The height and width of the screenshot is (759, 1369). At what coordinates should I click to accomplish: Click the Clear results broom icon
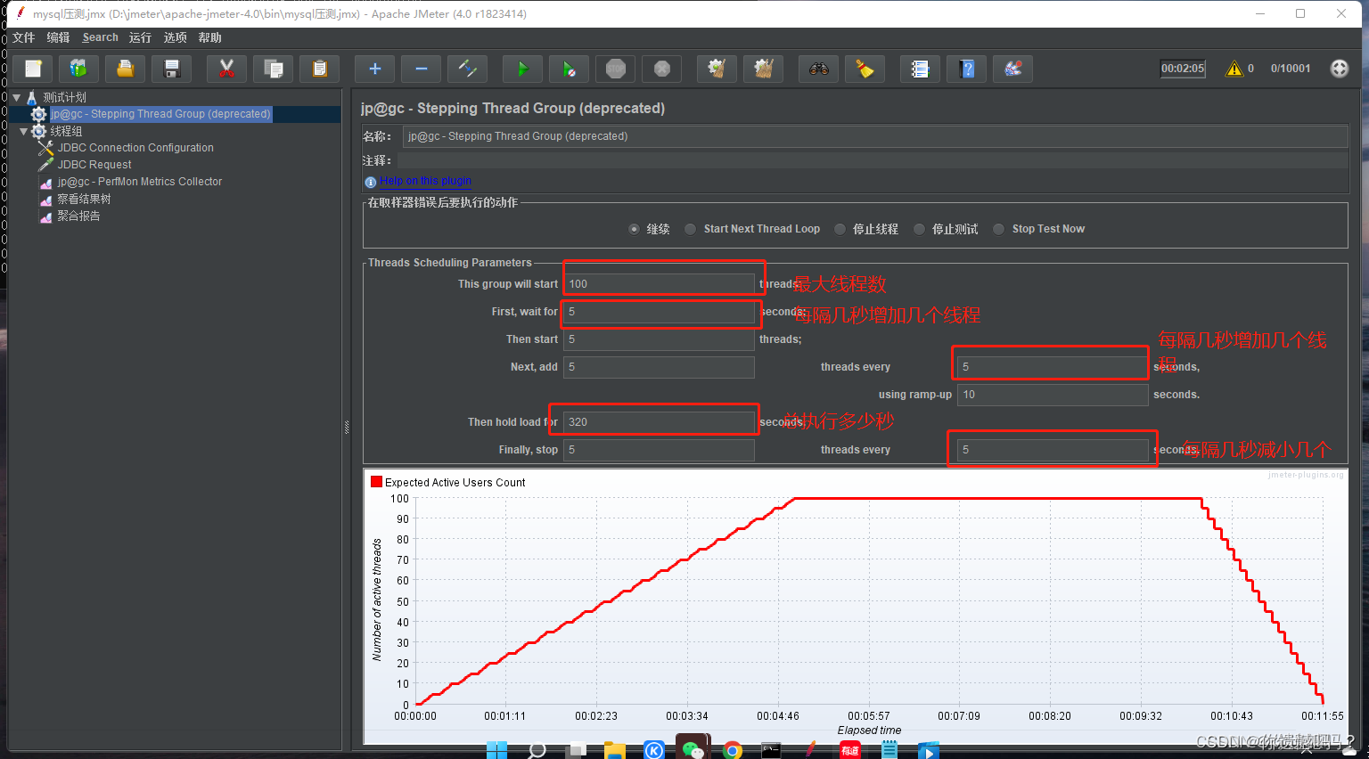click(x=717, y=69)
